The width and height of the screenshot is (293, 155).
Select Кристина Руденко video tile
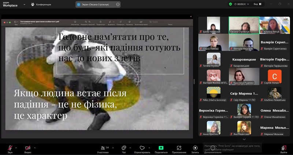[x=244, y=77]
